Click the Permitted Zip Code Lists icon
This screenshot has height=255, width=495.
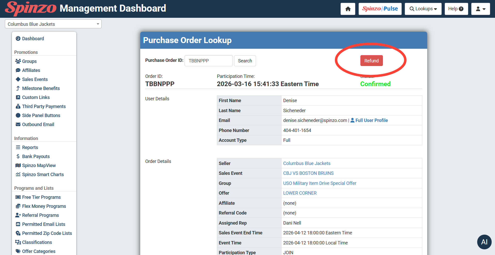(x=18, y=233)
